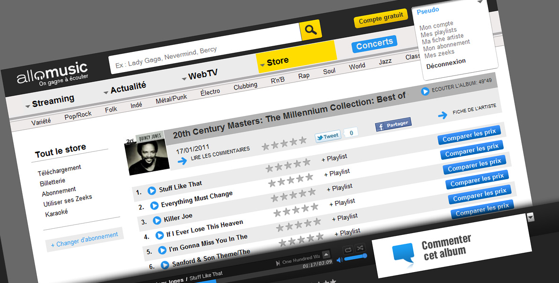The height and width of the screenshot is (283, 559).
Task: Click the Compte gratuit button
Action: 381,18
